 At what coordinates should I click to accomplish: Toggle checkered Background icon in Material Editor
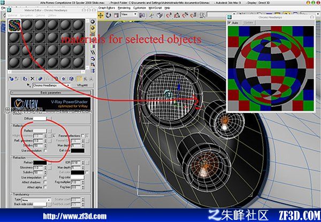(93, 34)
